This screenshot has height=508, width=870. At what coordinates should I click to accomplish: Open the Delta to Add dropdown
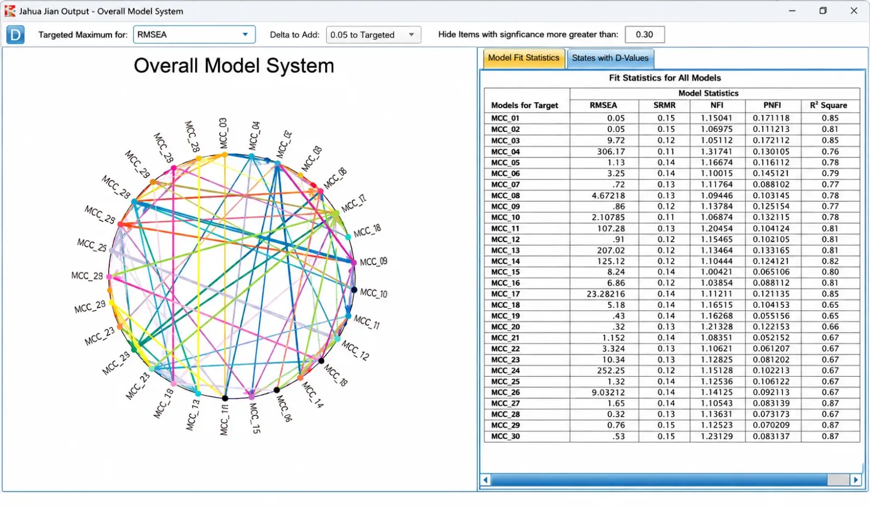[374, 35]
